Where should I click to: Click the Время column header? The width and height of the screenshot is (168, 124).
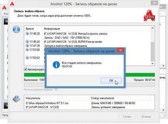tap(30, 29)
